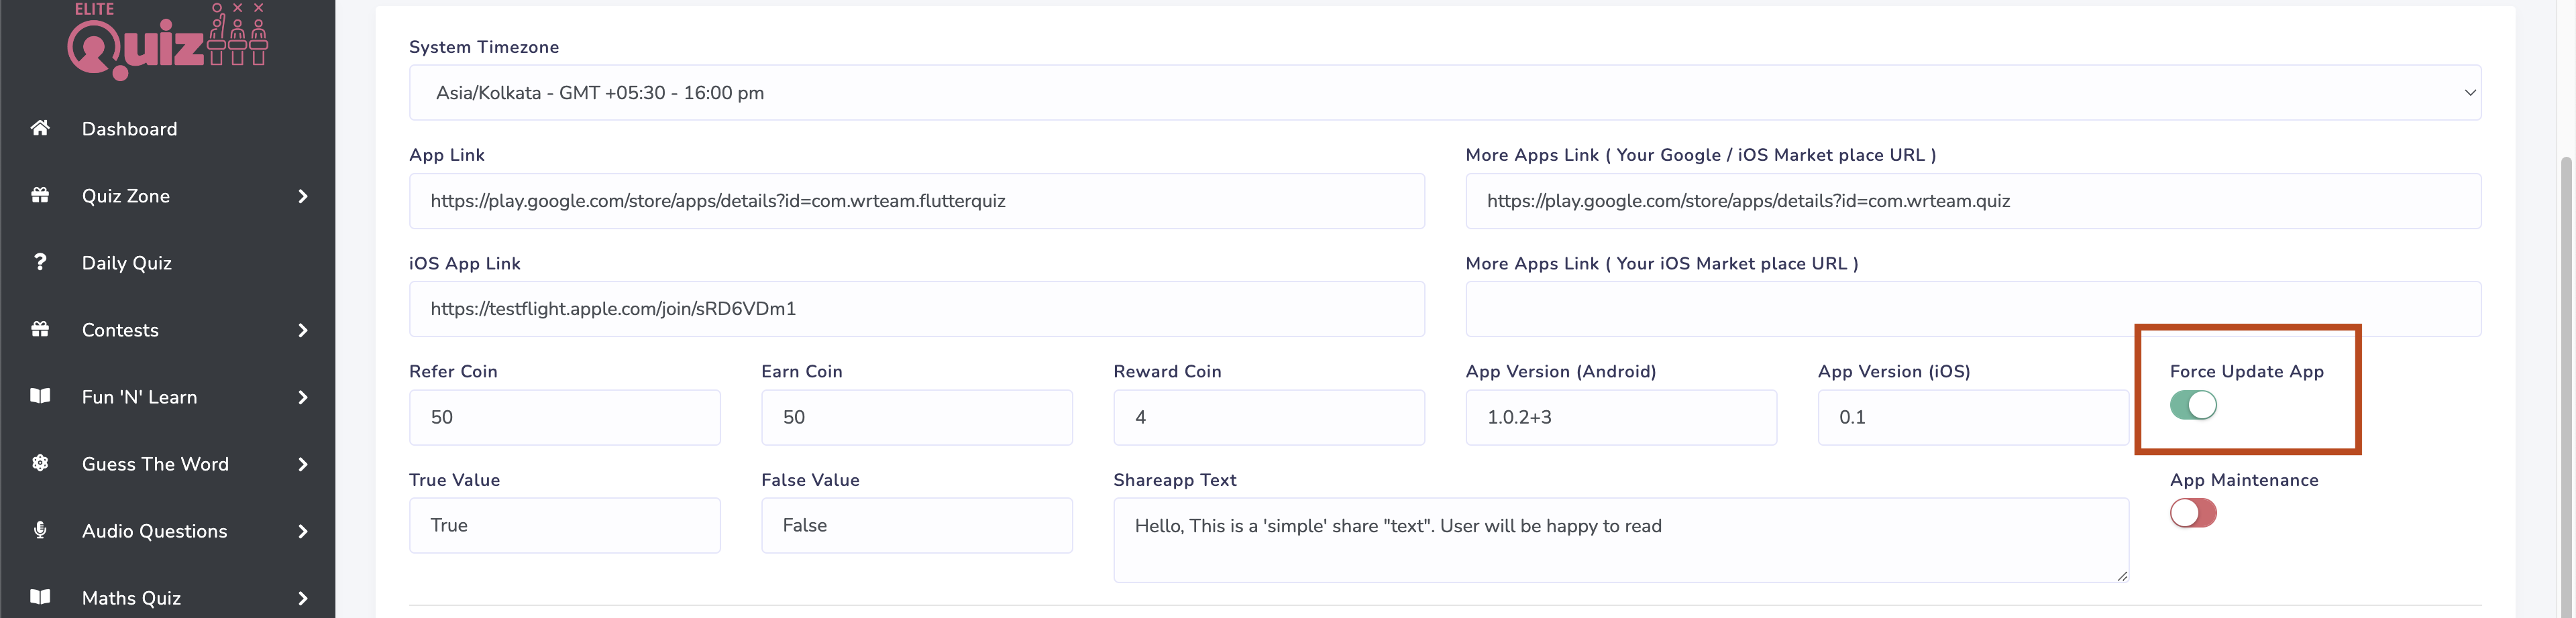2576x618 pixels.
Task: Disable the Force Update App toggle
Action: 2192,406
